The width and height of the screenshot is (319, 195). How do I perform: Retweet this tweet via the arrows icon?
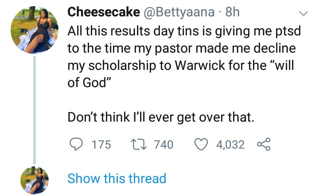tap(140, 144)
